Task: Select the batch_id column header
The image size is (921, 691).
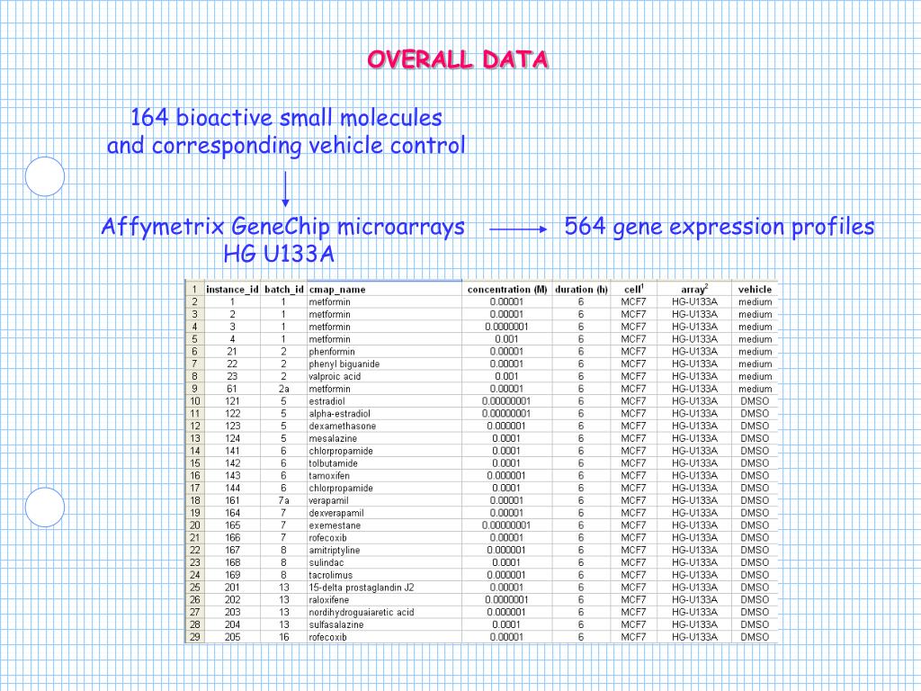Action: pos(283,289)
